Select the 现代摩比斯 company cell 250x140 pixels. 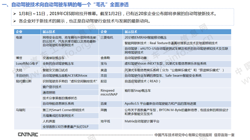click(x=27, y=93)
